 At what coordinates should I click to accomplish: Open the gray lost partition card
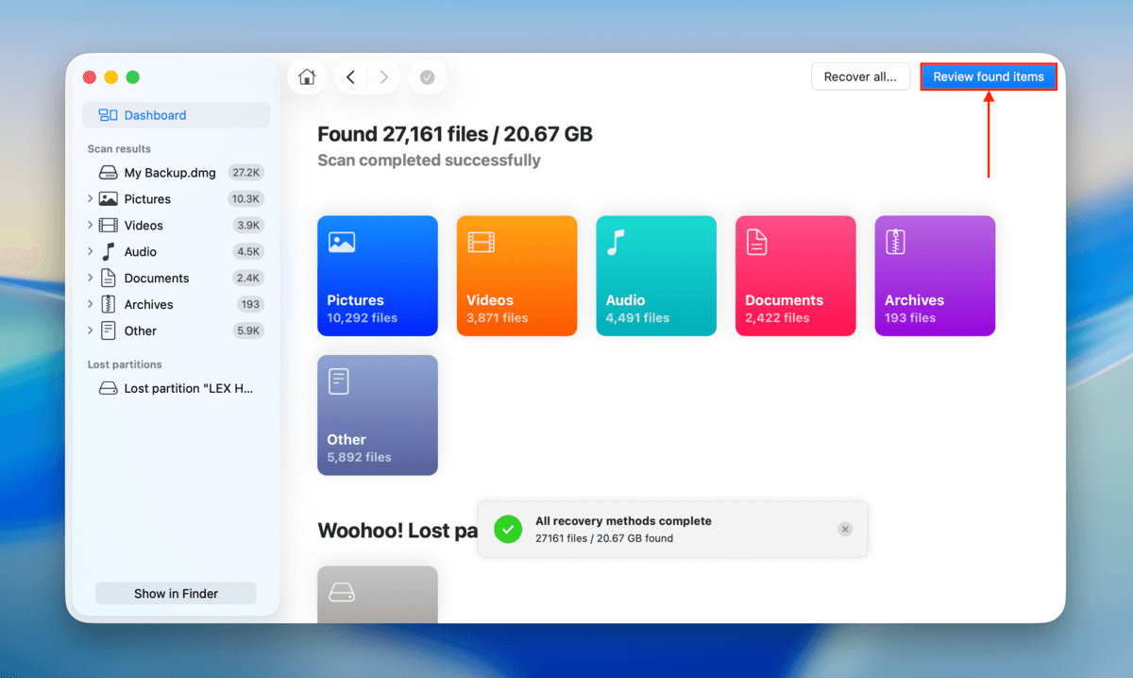(378, 594)
